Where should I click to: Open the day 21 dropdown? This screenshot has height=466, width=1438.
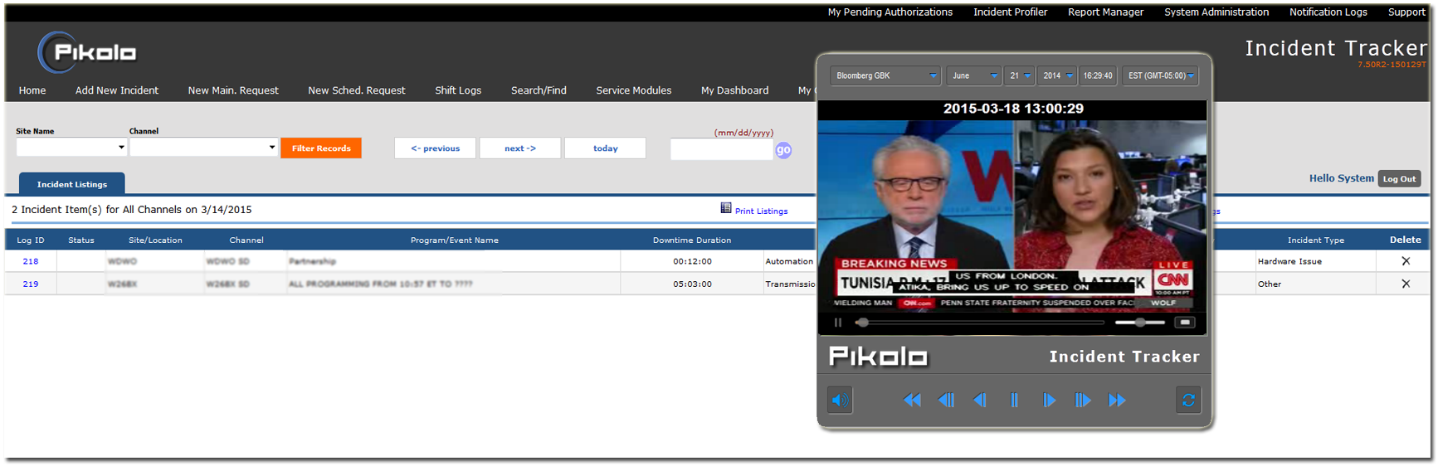point(1020,75)
